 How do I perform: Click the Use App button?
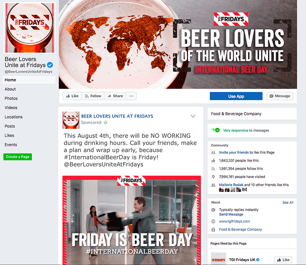(236, 96)
